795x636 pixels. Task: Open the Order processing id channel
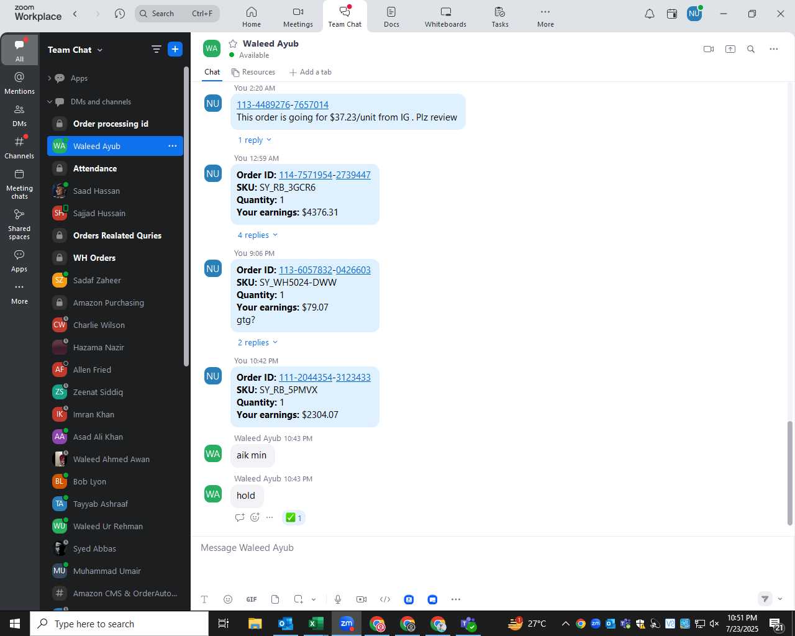(116, 124)
